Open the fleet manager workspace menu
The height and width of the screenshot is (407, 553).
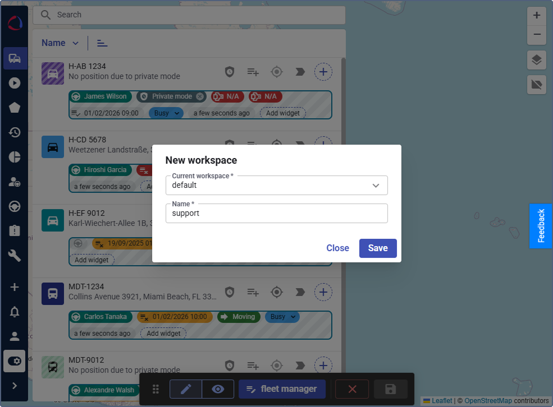click(282, 389)
